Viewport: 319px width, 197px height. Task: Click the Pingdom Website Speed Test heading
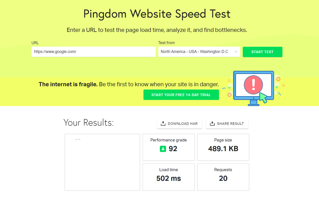coord(157,14)
